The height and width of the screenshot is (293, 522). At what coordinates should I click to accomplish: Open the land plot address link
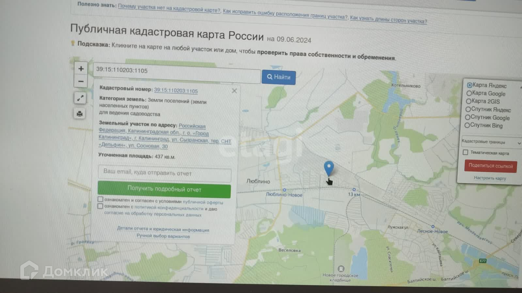(165, 136)
